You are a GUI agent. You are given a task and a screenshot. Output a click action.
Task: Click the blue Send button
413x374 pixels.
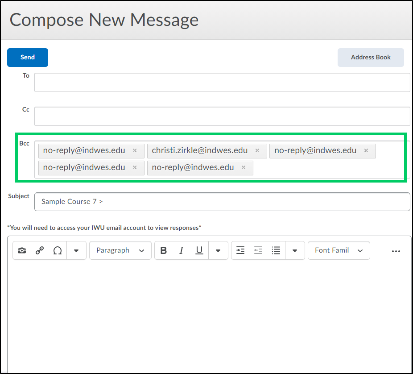tap(27, 57)
